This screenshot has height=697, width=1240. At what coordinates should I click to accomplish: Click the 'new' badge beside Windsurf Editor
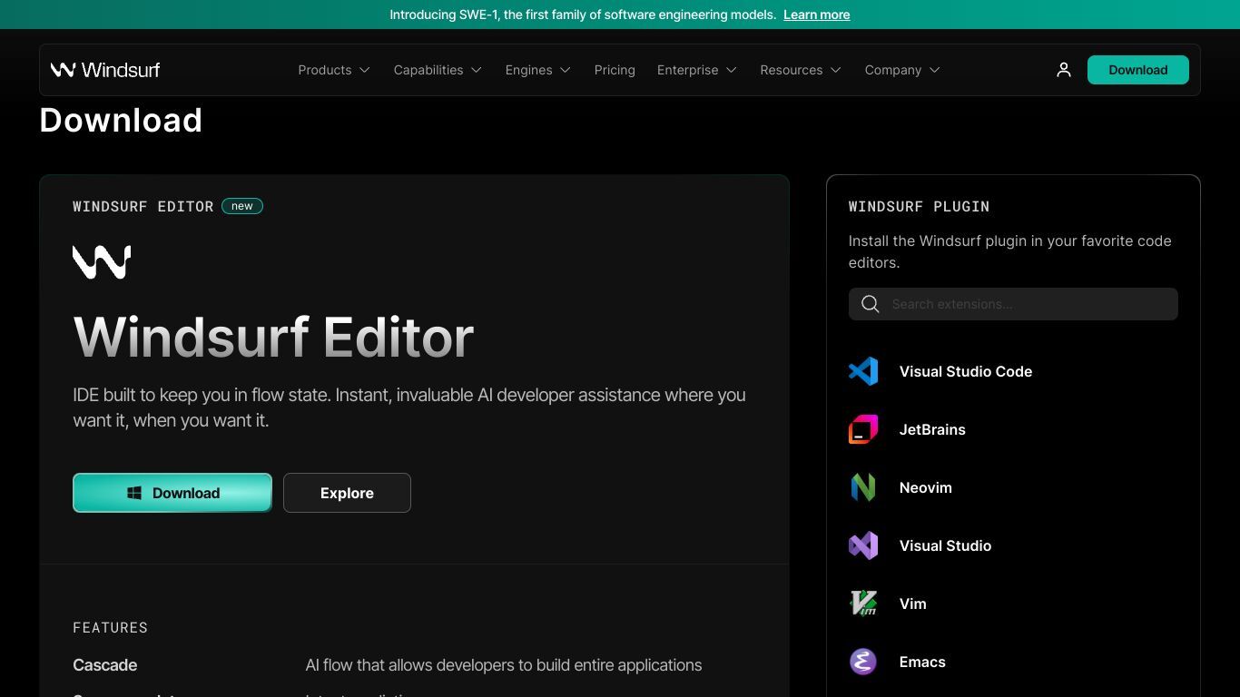pyautogui.click(x=242, y=206)
